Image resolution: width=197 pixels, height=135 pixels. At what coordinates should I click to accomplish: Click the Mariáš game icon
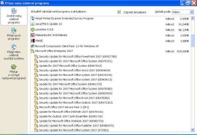click(33, 41)
